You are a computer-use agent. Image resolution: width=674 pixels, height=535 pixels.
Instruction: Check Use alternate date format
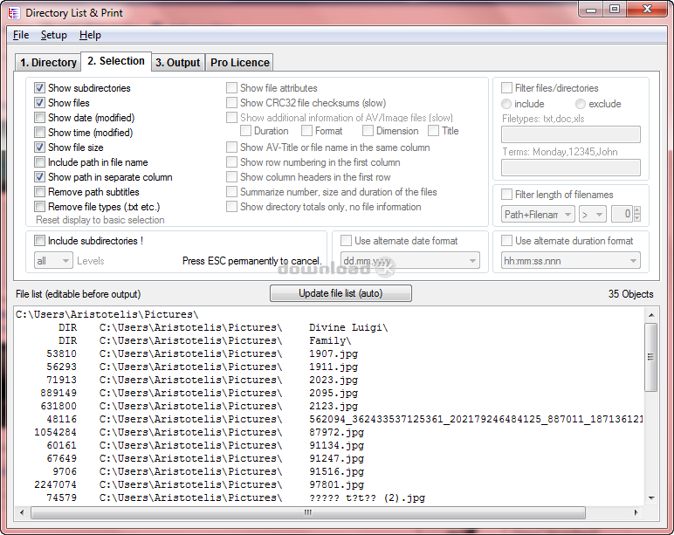pyautogui.click(x=346, y=241)
